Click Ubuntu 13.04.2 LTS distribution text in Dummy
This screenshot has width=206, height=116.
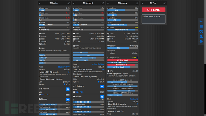[x=116, y=111]
